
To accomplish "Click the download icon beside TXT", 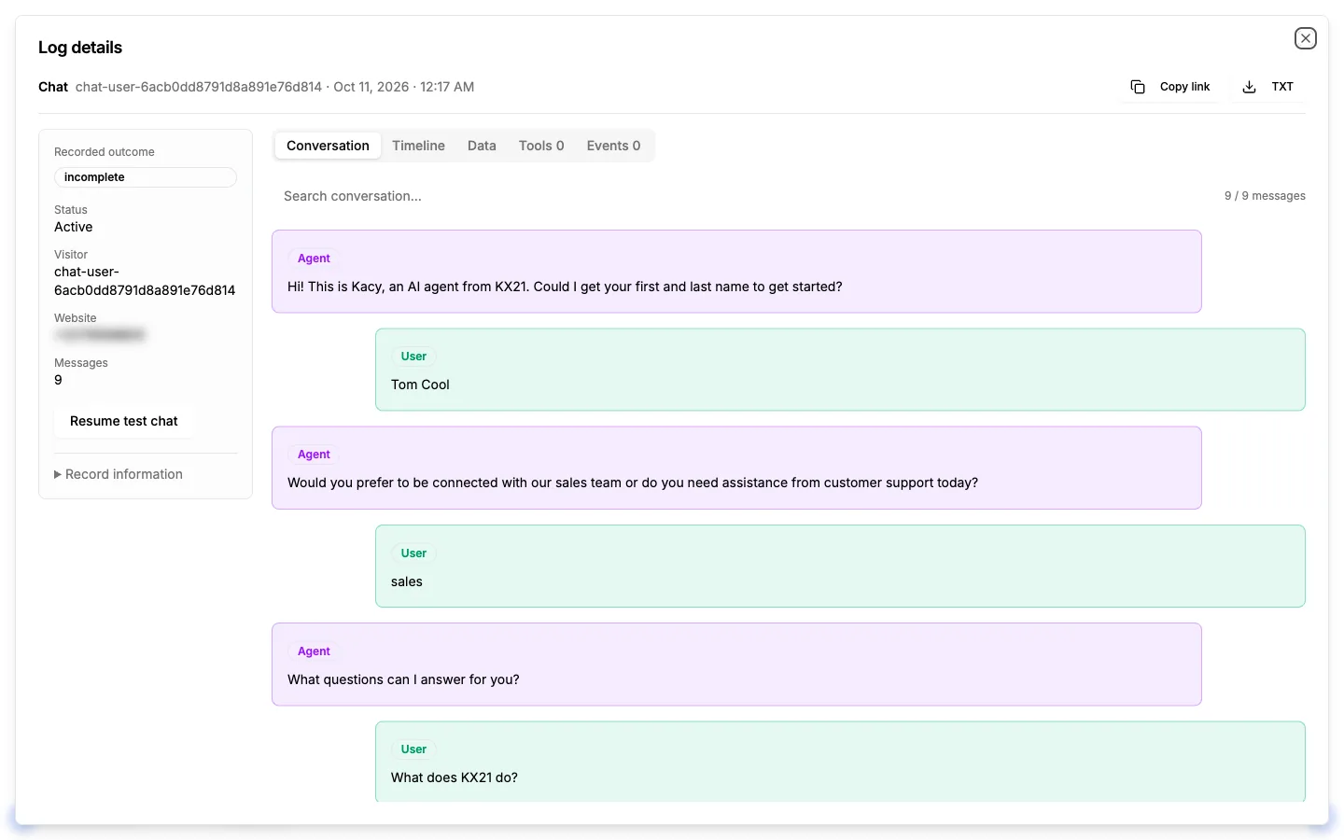I will [1249, 87].
